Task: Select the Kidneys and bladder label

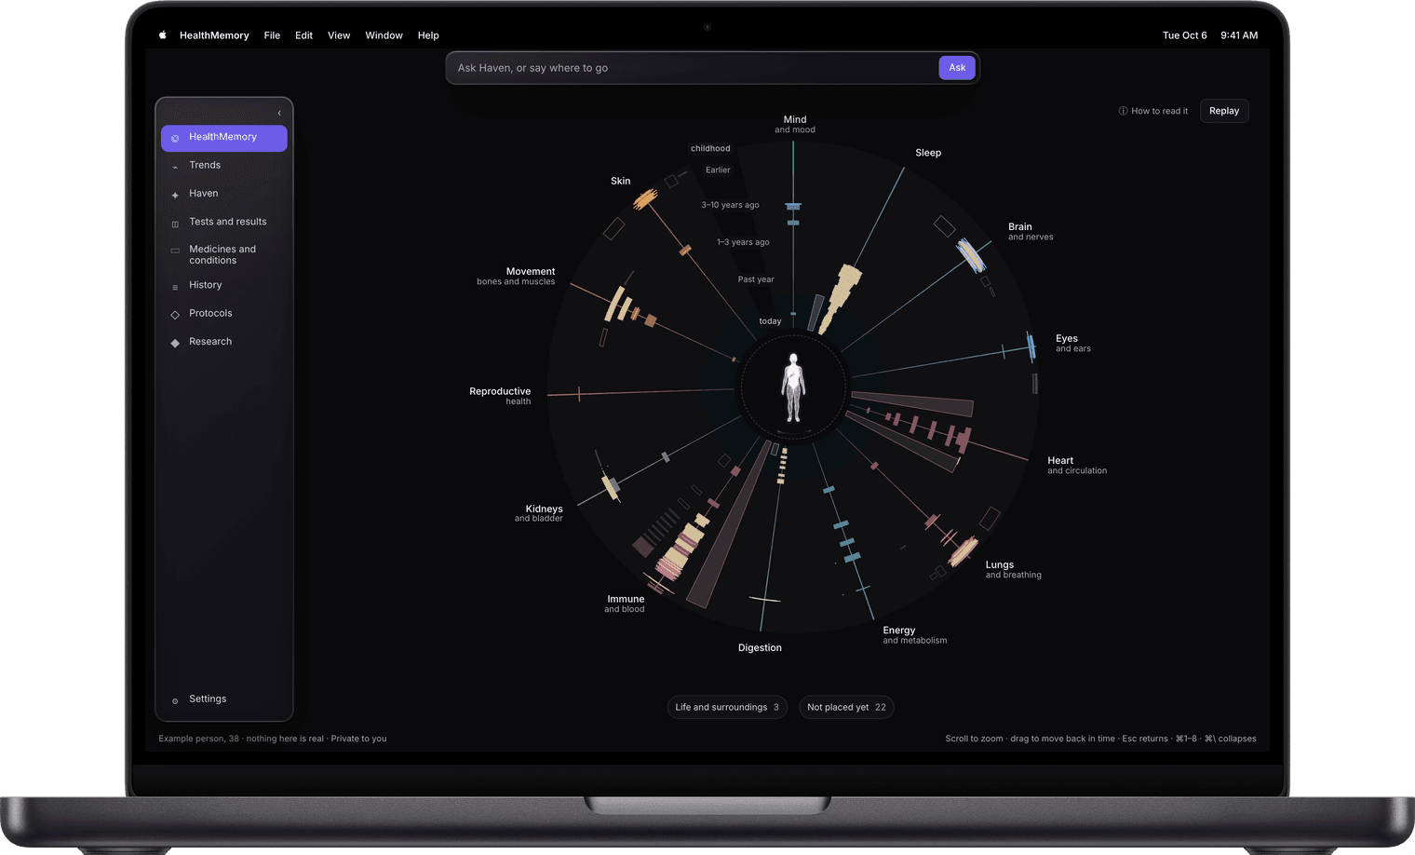Action: pyautogui.click(x=539, y=513)
